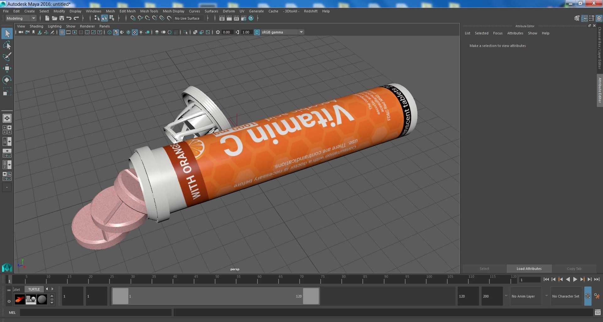Go to the start of playback range
Screen dimensions: 603x322
click(546, 279)
